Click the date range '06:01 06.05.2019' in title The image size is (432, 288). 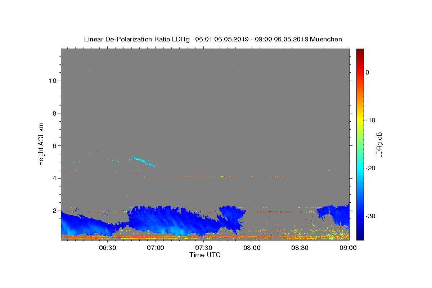point(222,39)
